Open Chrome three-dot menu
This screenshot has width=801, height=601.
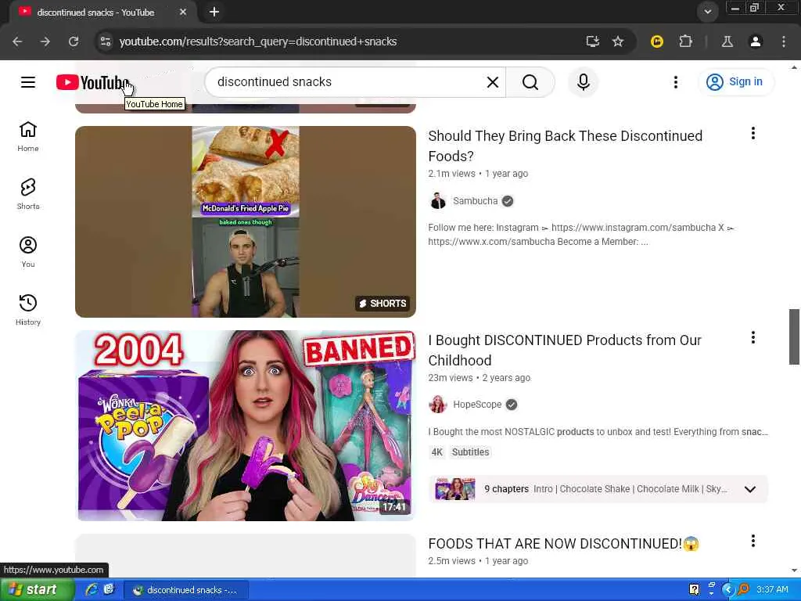pyautogui.click(x=784, y=41)
